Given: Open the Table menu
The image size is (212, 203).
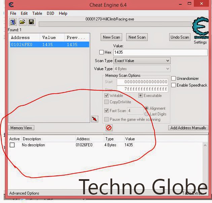Looking at the screenshot, I should click(x=37, y=13).
